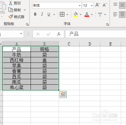This screenshot has height=125, width=126.
Task: Open phonetic guide dropdown arrow
Action: pos(105,14)
